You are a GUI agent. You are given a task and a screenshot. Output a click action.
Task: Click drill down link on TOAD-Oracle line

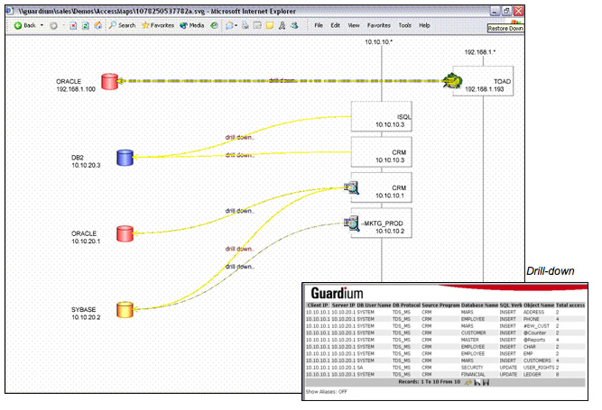pyautogui.click(x=282, y=80)
